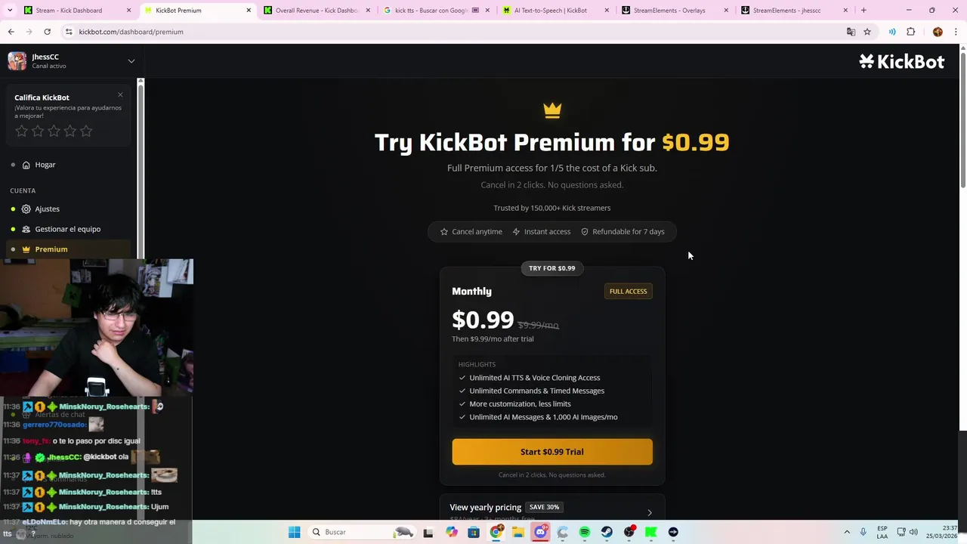Click the Hogar home icon
This screenshot has width=967, height=544.
point(26,165)
